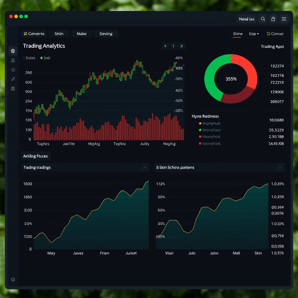Click the Arlding Ftuces tab
The height and width of the screenshot is (298, 298).
(x=36, y=156)
